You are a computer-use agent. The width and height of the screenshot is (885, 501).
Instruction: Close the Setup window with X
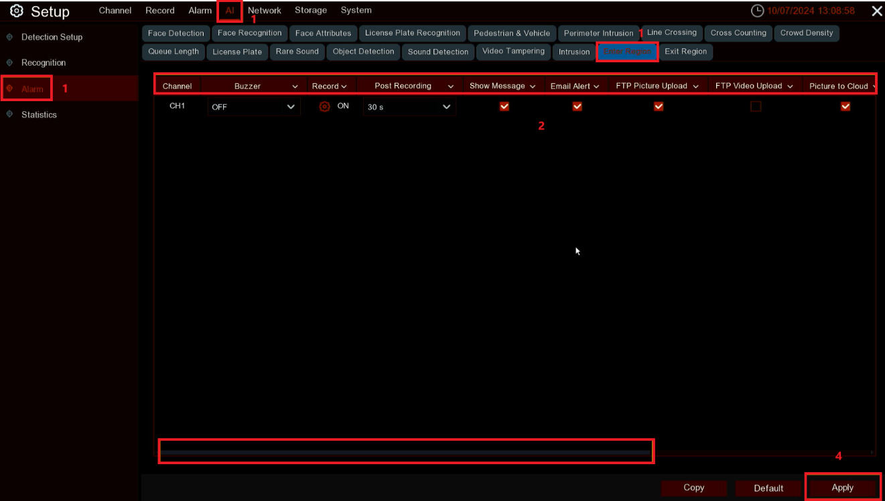point(876,11)
